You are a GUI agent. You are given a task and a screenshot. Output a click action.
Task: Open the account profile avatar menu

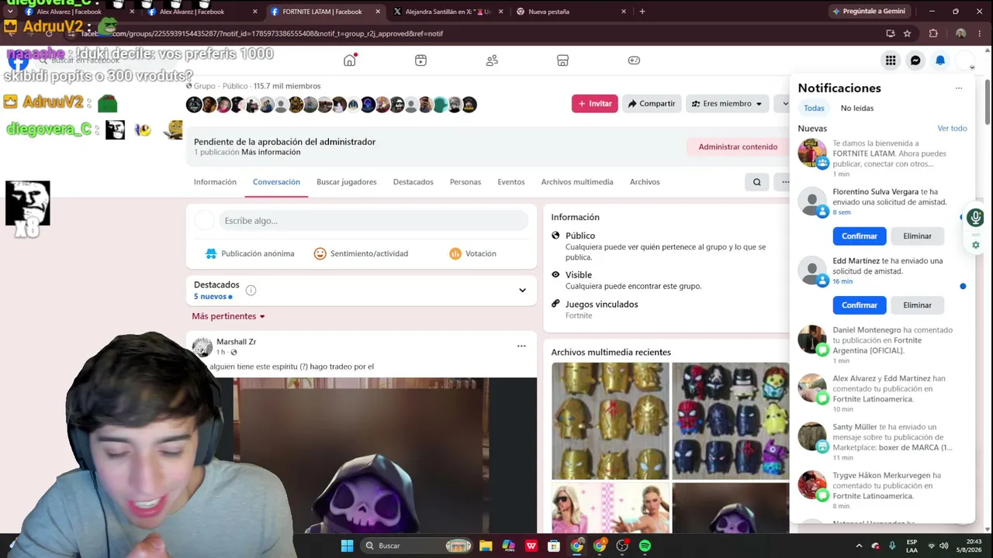[x=965, y=60]
